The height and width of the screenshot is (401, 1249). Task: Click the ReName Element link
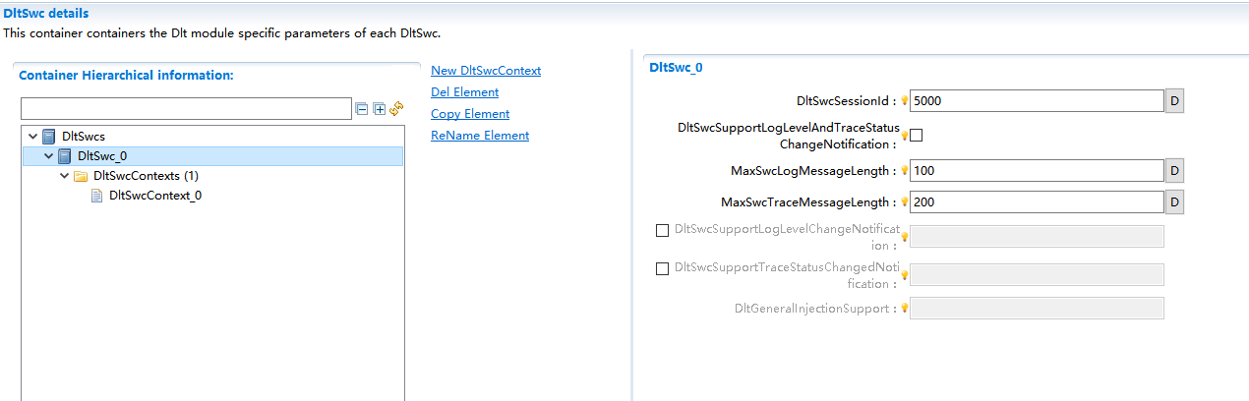click(480, 136)
